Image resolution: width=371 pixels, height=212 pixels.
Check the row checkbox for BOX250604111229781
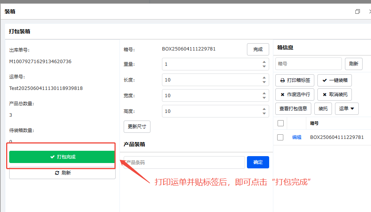280,137
